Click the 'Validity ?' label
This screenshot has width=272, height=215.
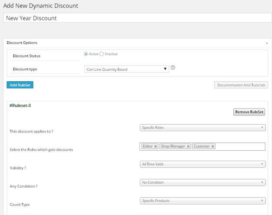click(x=18, y=168)
